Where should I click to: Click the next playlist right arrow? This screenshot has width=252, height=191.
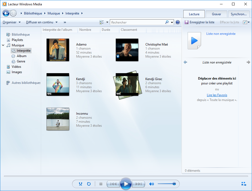pyautogui.click(x=248, y=62)
